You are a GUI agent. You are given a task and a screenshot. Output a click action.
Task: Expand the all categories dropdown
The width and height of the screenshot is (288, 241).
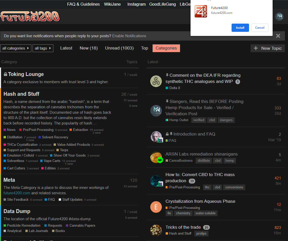click(x=16, y=48)
